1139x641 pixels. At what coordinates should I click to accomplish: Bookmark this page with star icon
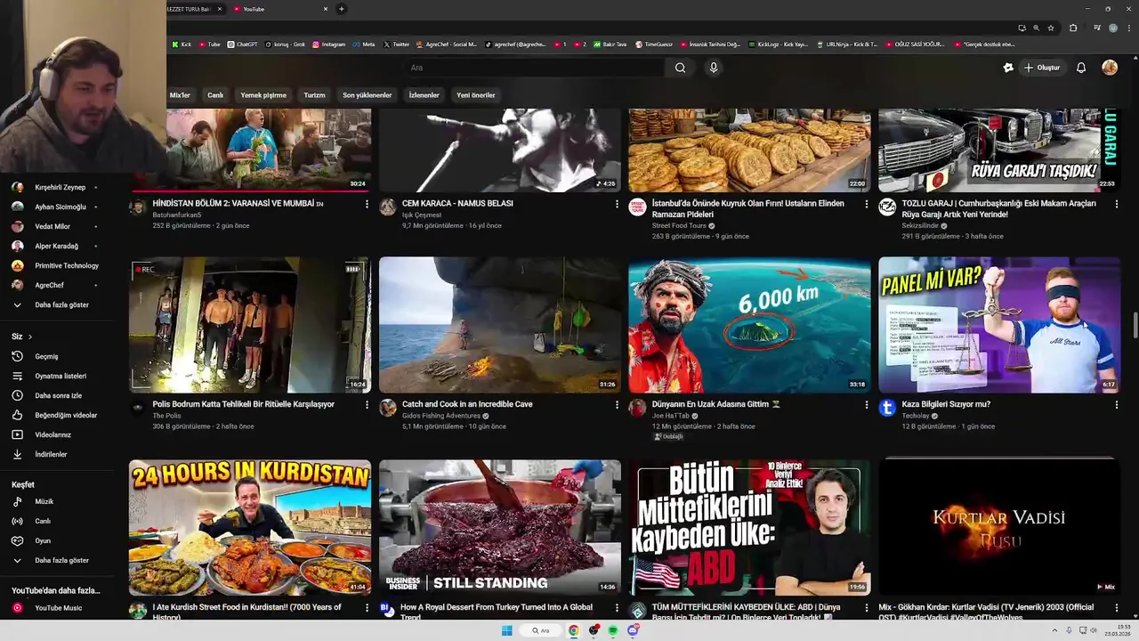[x=1051, y=28]
